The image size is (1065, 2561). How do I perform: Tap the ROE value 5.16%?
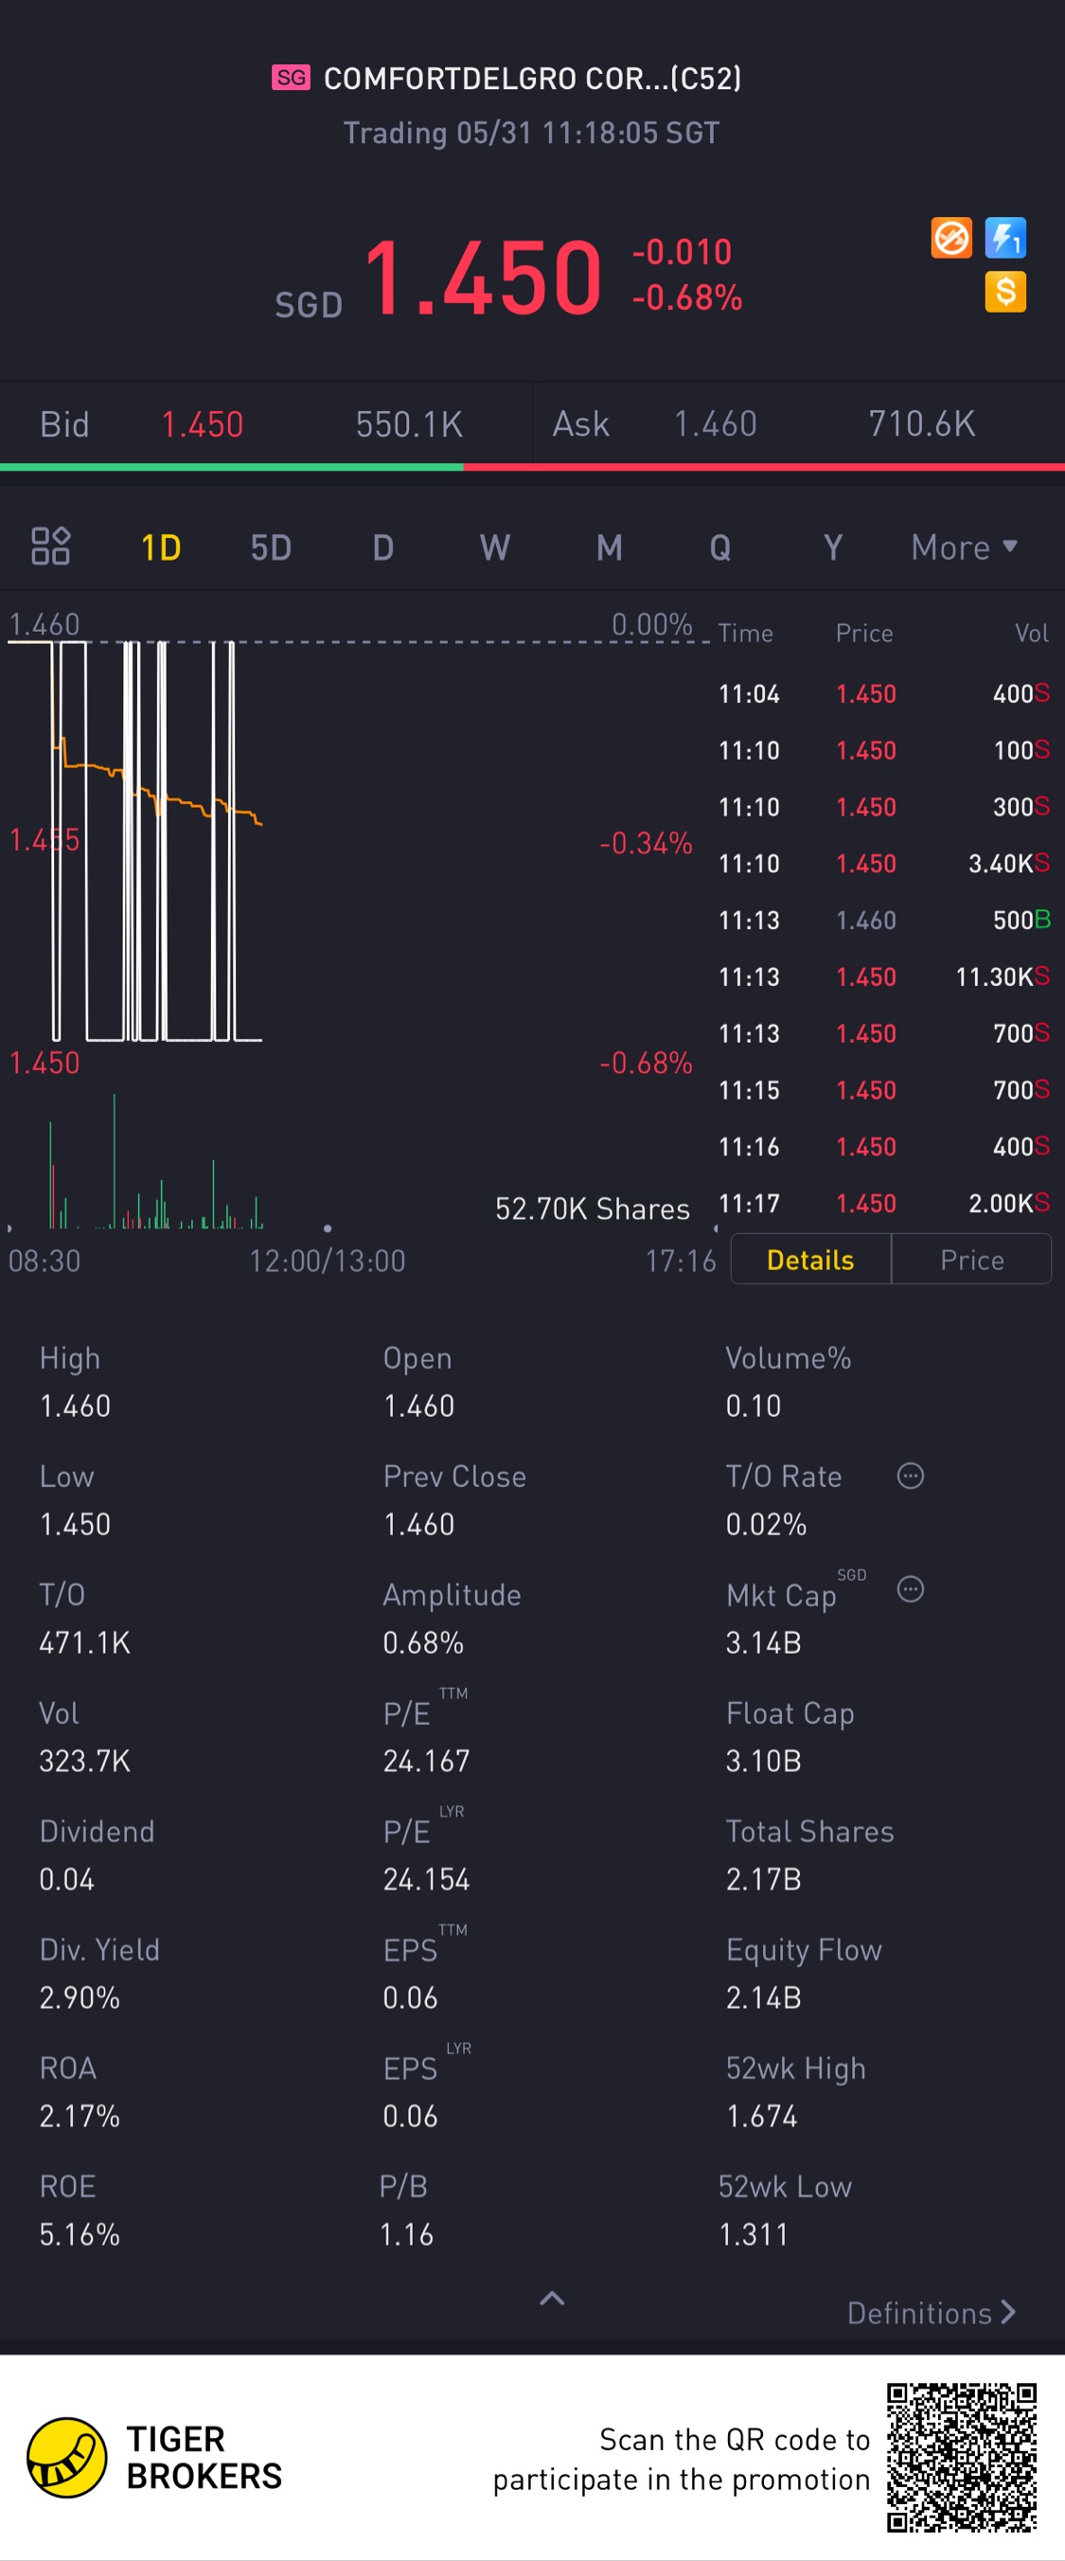tap(80, 2234)
